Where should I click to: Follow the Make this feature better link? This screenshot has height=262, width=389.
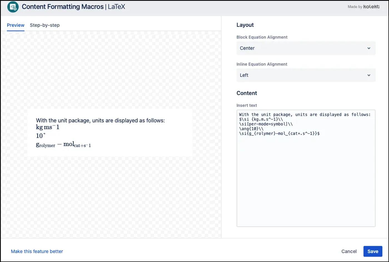coord(37,251)
